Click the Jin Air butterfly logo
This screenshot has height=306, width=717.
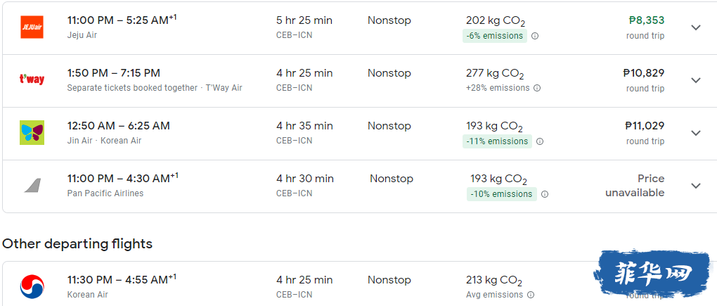[x=32, y=133]
